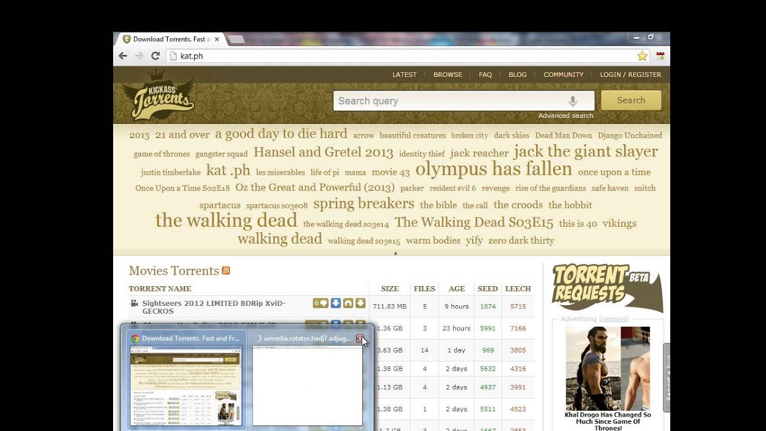
Task: Select the Download Torrents browser tab
Action: [171, 40]
